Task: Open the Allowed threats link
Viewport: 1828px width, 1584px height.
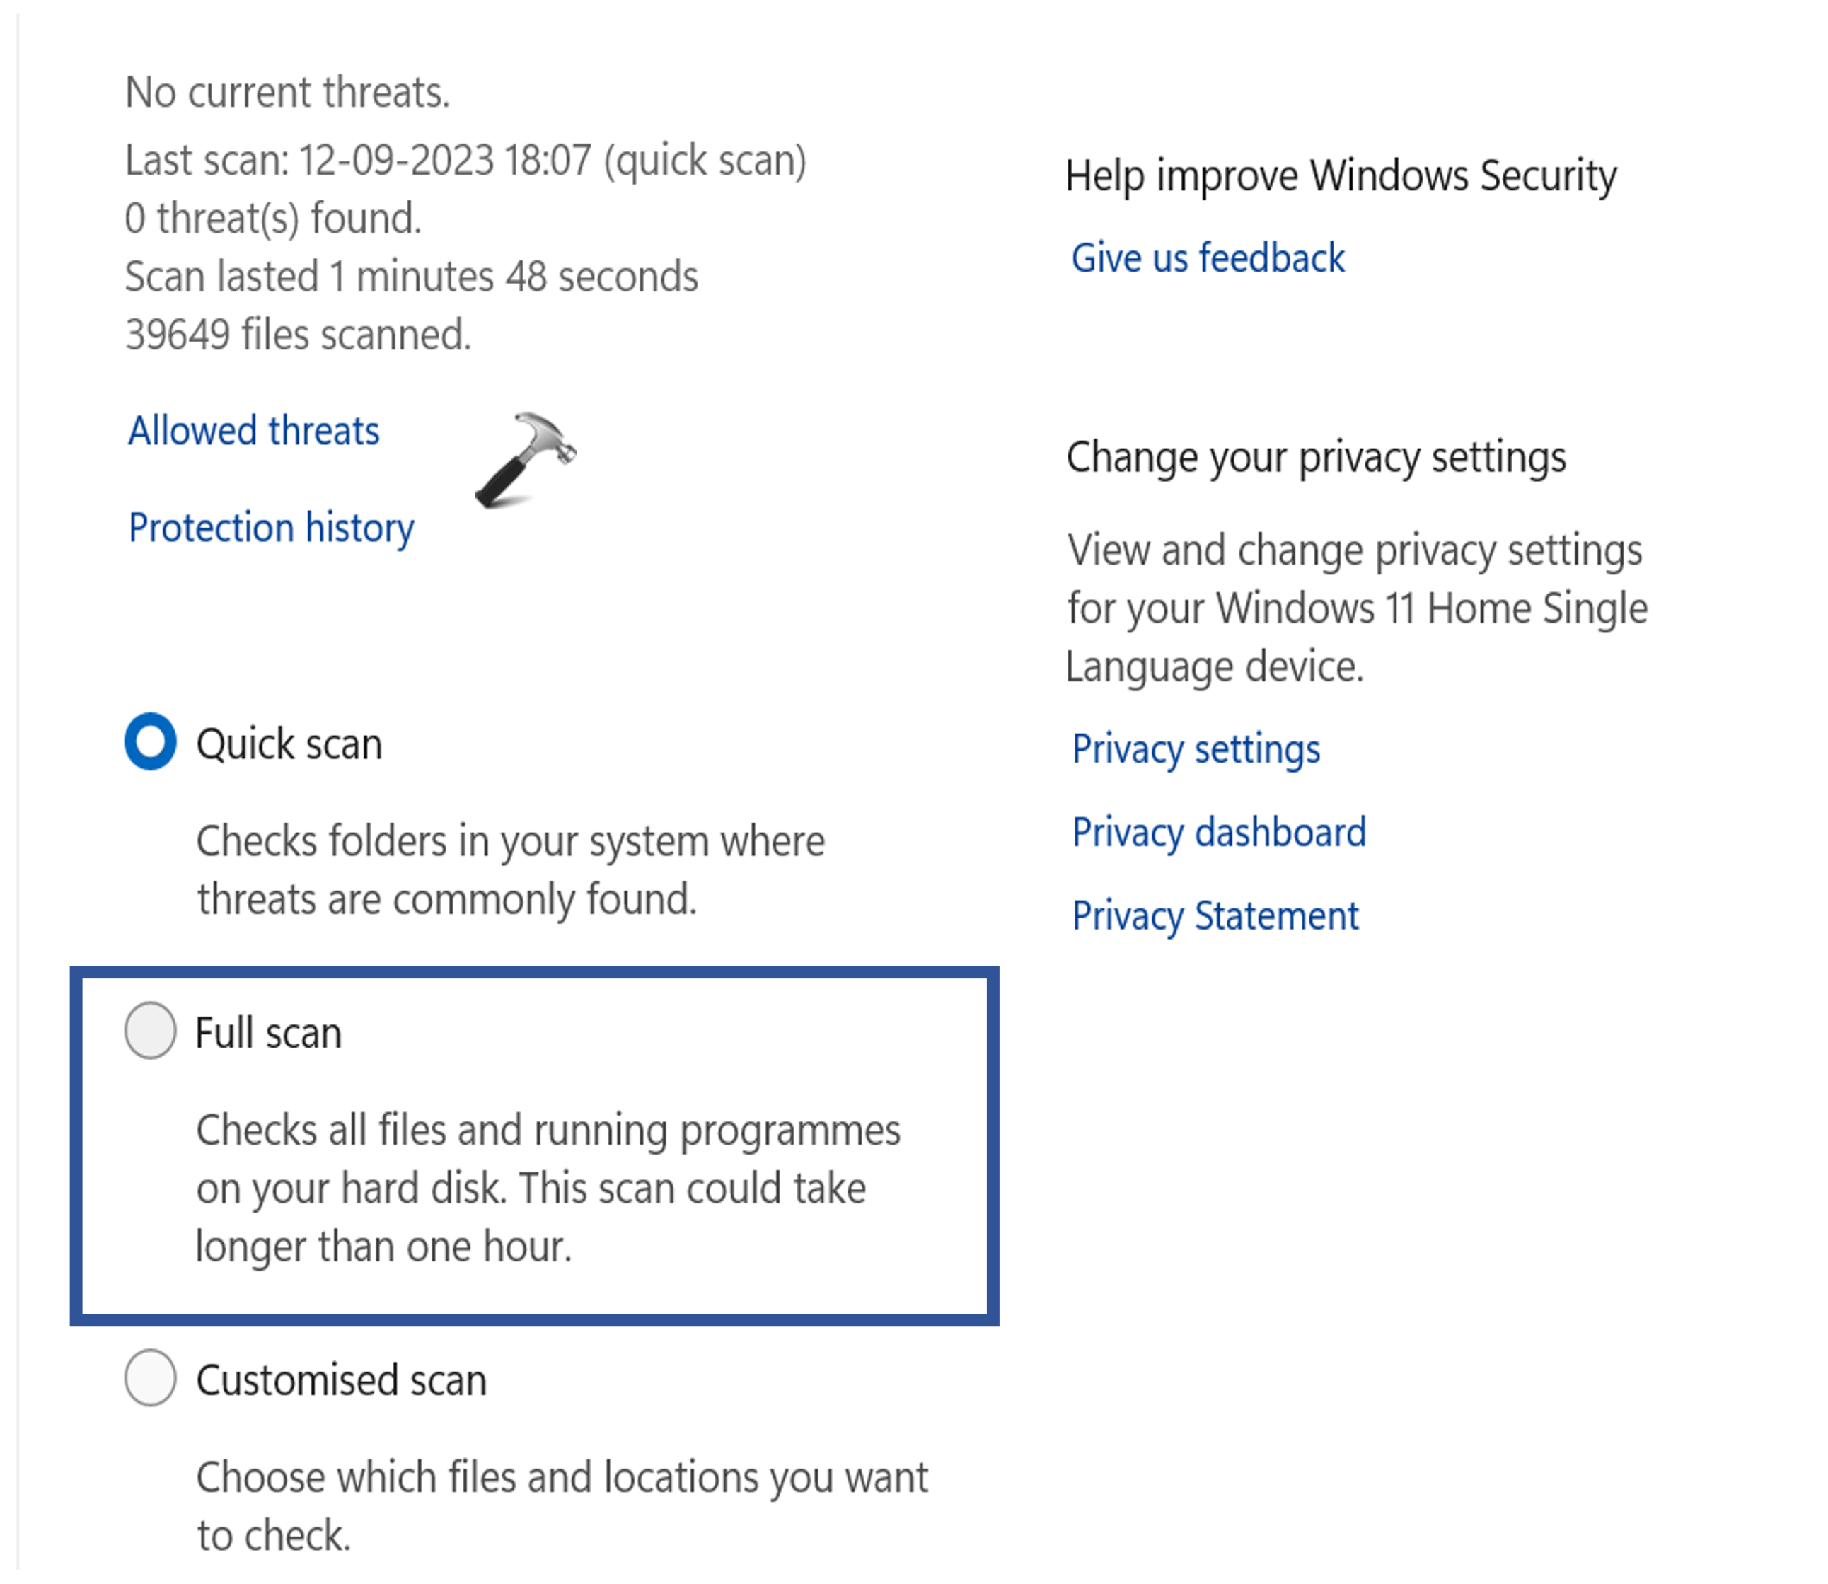Action: [x=254, y=432]
